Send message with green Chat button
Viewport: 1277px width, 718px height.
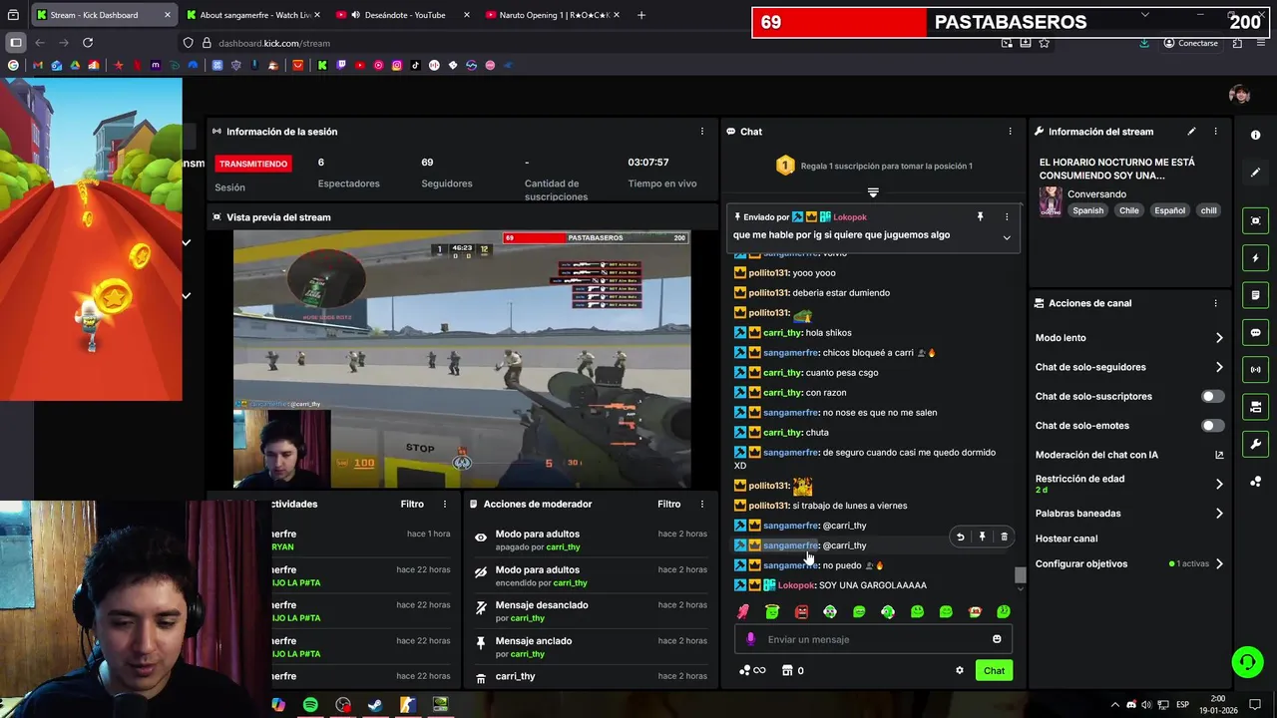coord(994,670)
